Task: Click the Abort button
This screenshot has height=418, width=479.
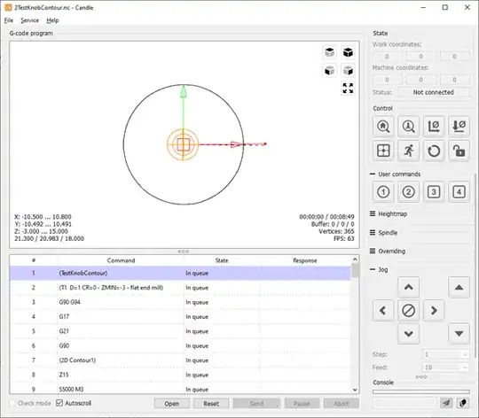Action: coord(342,403)
